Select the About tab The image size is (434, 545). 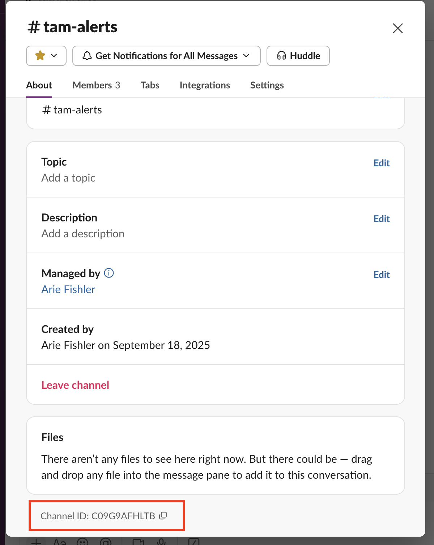click(x=39, y=85)
